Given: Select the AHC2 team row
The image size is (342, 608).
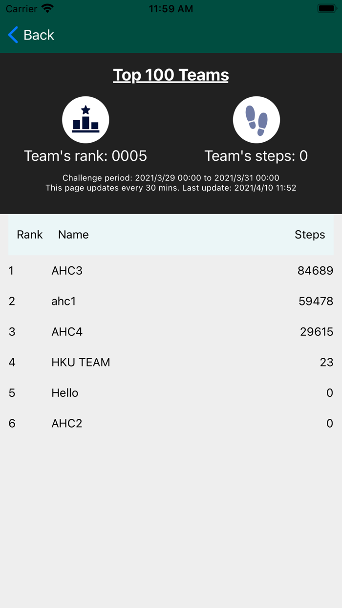Looking at the screenshot, I should tap(171, 423).
